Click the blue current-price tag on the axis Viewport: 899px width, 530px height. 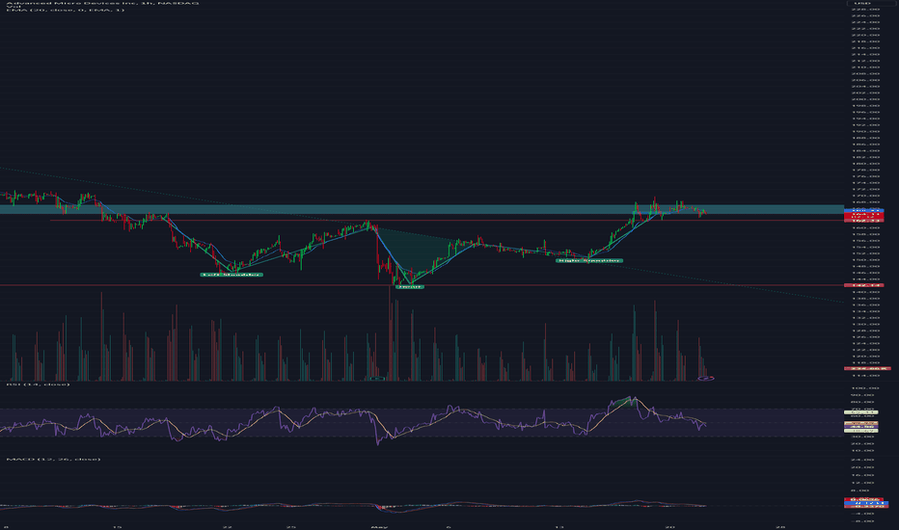(863, 211)
